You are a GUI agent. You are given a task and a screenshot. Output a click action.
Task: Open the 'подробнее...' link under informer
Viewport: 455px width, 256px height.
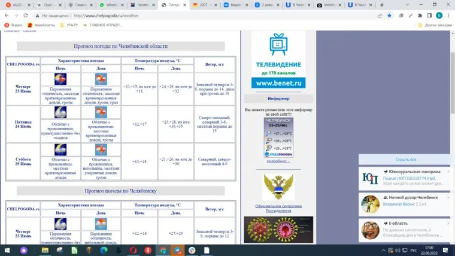click(x=278, y=161)
